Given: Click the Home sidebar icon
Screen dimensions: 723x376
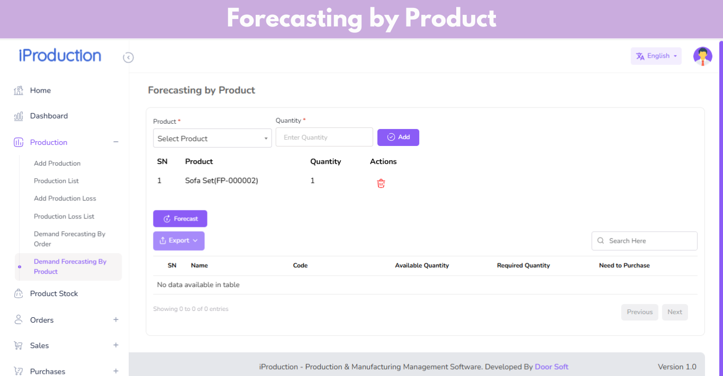Looking at the screenshot, I should click(x=19, y=90).
